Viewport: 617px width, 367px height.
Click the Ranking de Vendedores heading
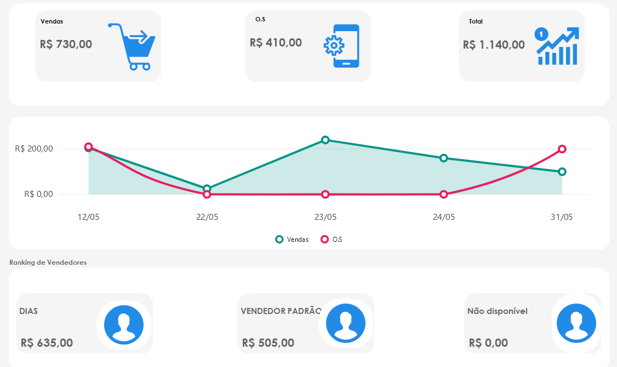coord(48,263)
